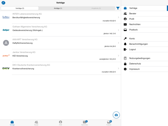Click the DKV insurer logo
168x126 pixels.
pyautogui.click(x=6, y=68)
